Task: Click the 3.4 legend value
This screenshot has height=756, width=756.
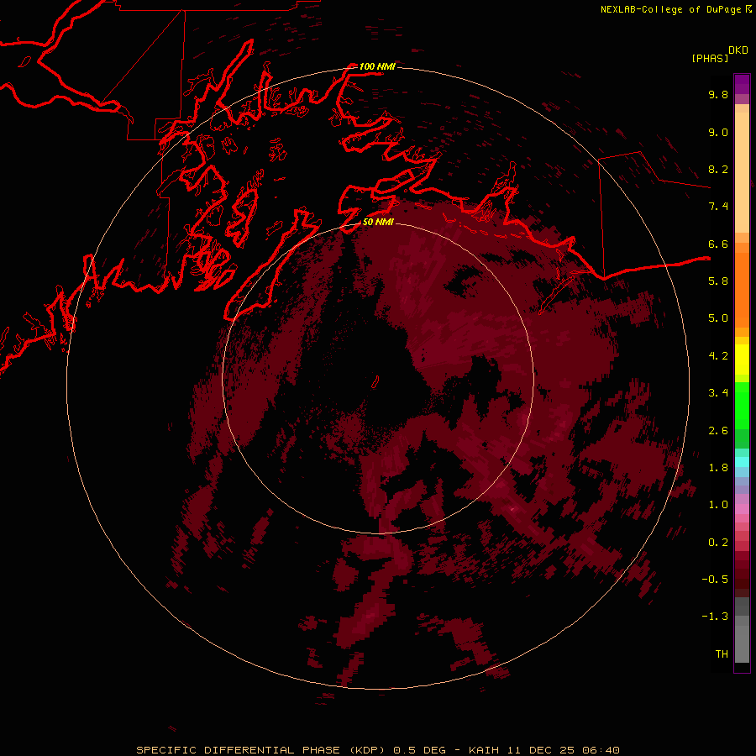Action: point(718,393)
